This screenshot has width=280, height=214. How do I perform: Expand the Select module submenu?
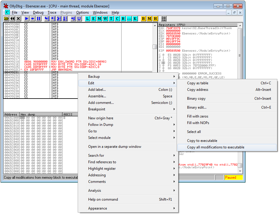[x=128, y=138]
